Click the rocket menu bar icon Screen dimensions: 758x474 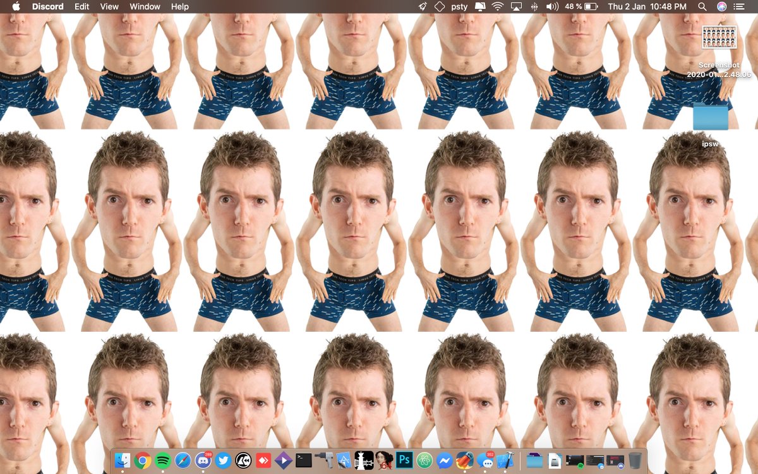coord(423,6)
